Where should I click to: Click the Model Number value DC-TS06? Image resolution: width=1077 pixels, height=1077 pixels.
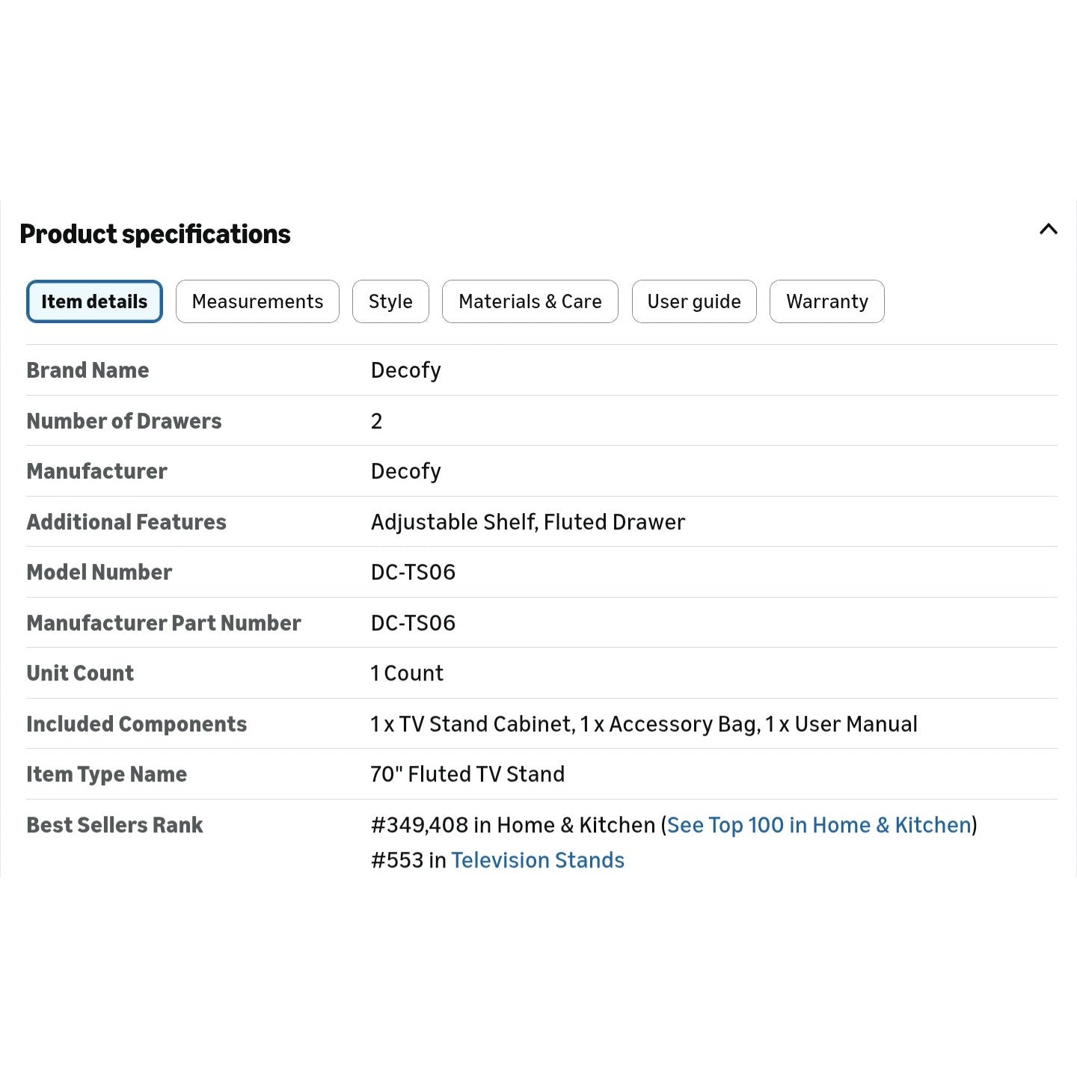[x=413, y=572]
